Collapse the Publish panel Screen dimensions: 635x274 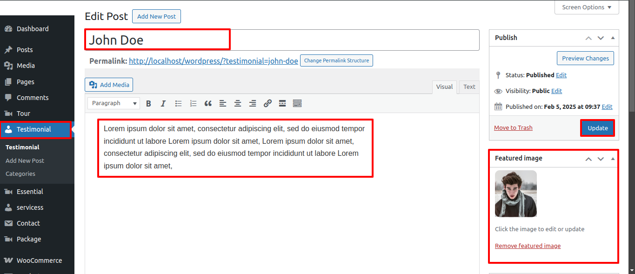(x=612, y=38)
